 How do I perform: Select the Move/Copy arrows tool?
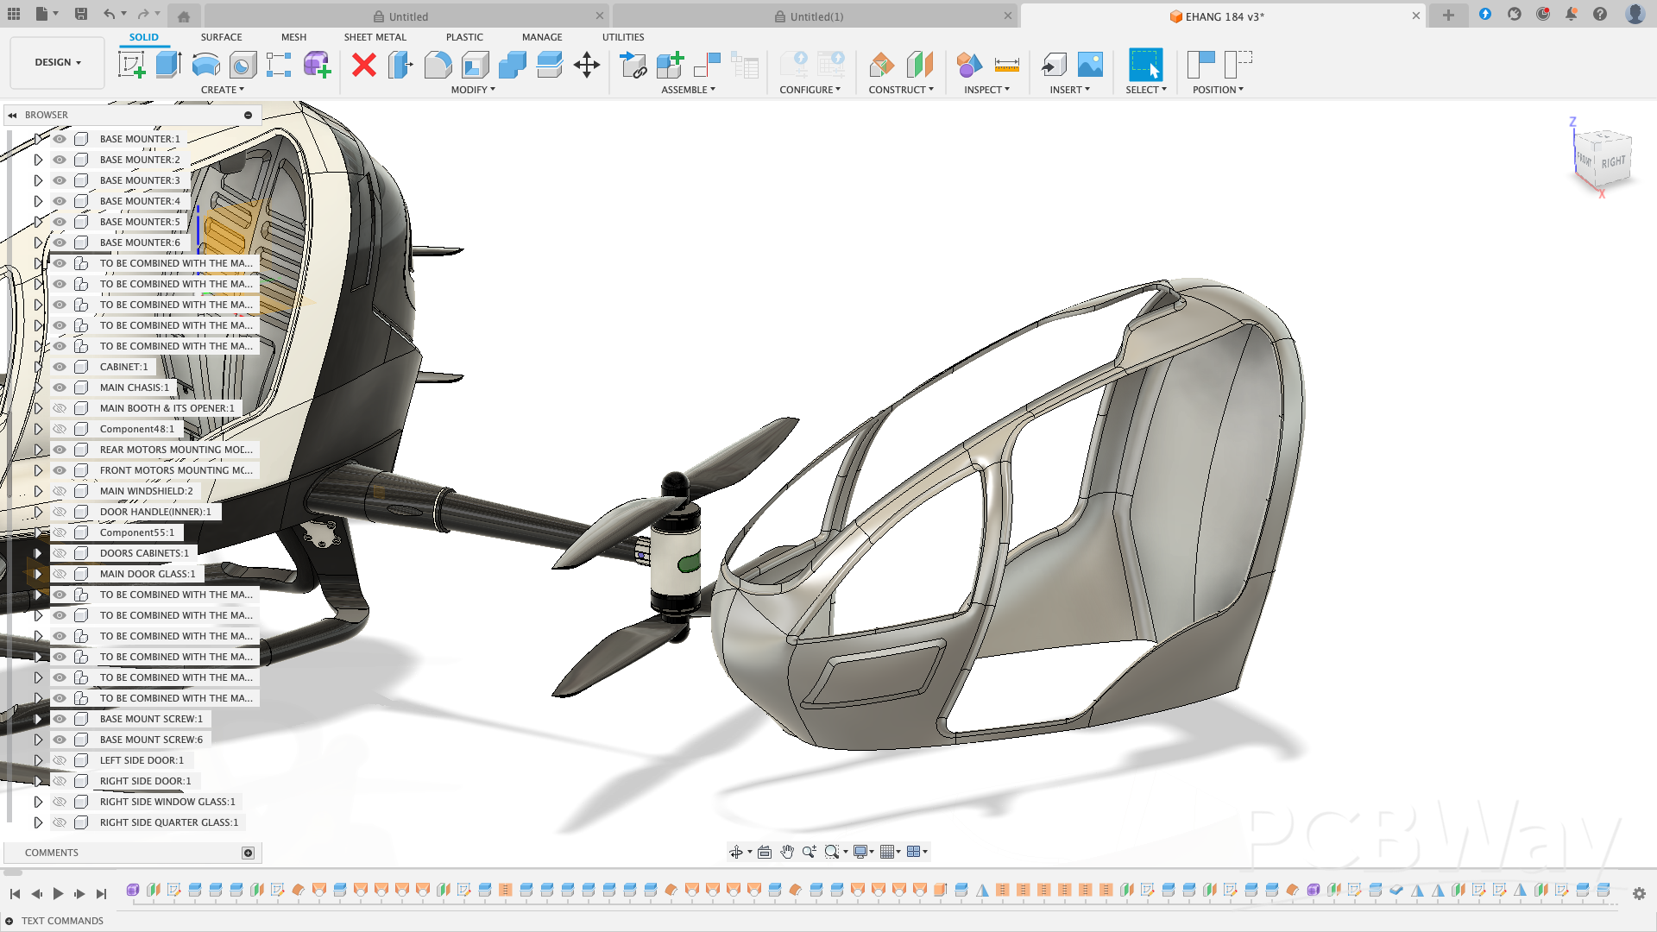(x=587, y=65)
